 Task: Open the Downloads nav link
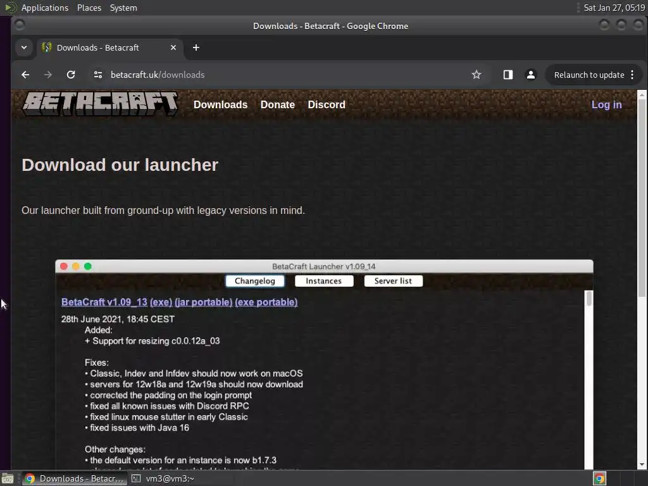click(x=220, y=104)
